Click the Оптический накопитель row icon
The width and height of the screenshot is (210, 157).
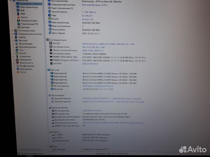click(53, 123)
